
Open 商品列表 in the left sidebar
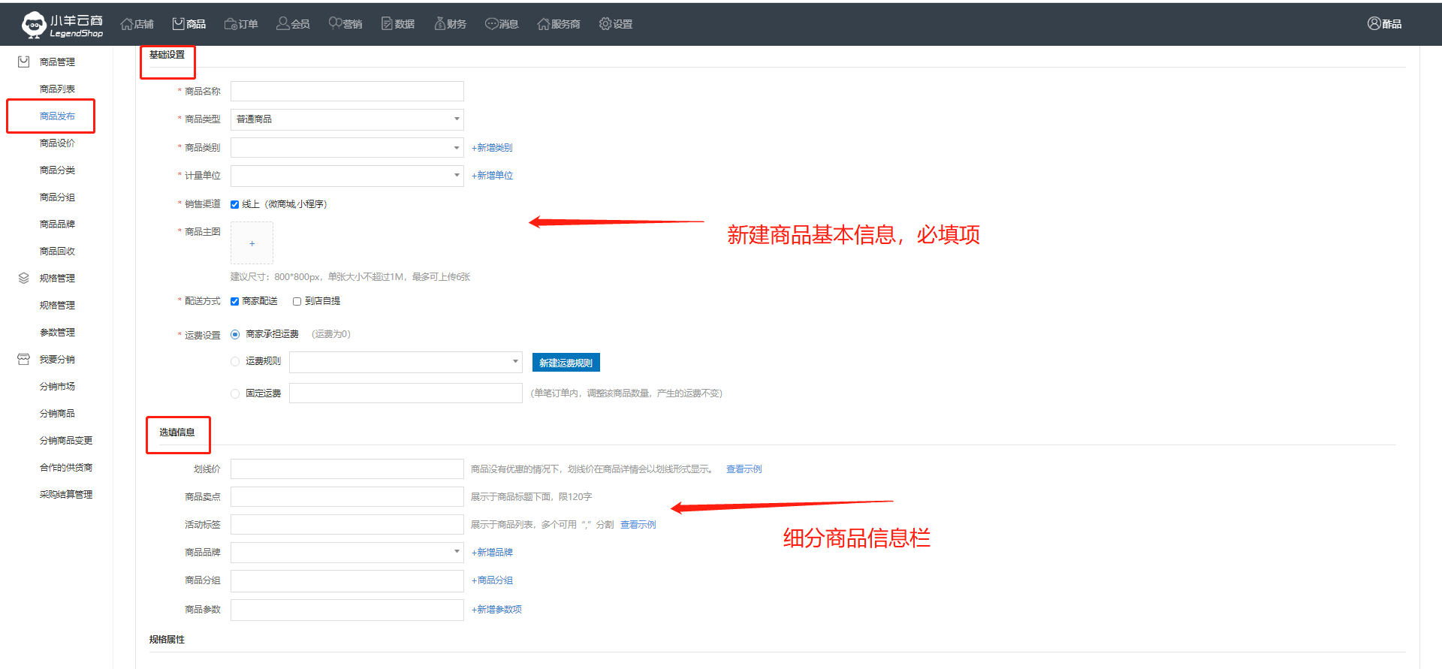[x=57, y=89]
